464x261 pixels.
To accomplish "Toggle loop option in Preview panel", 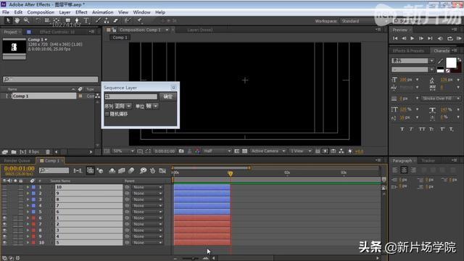I will (x=450, y=38).
